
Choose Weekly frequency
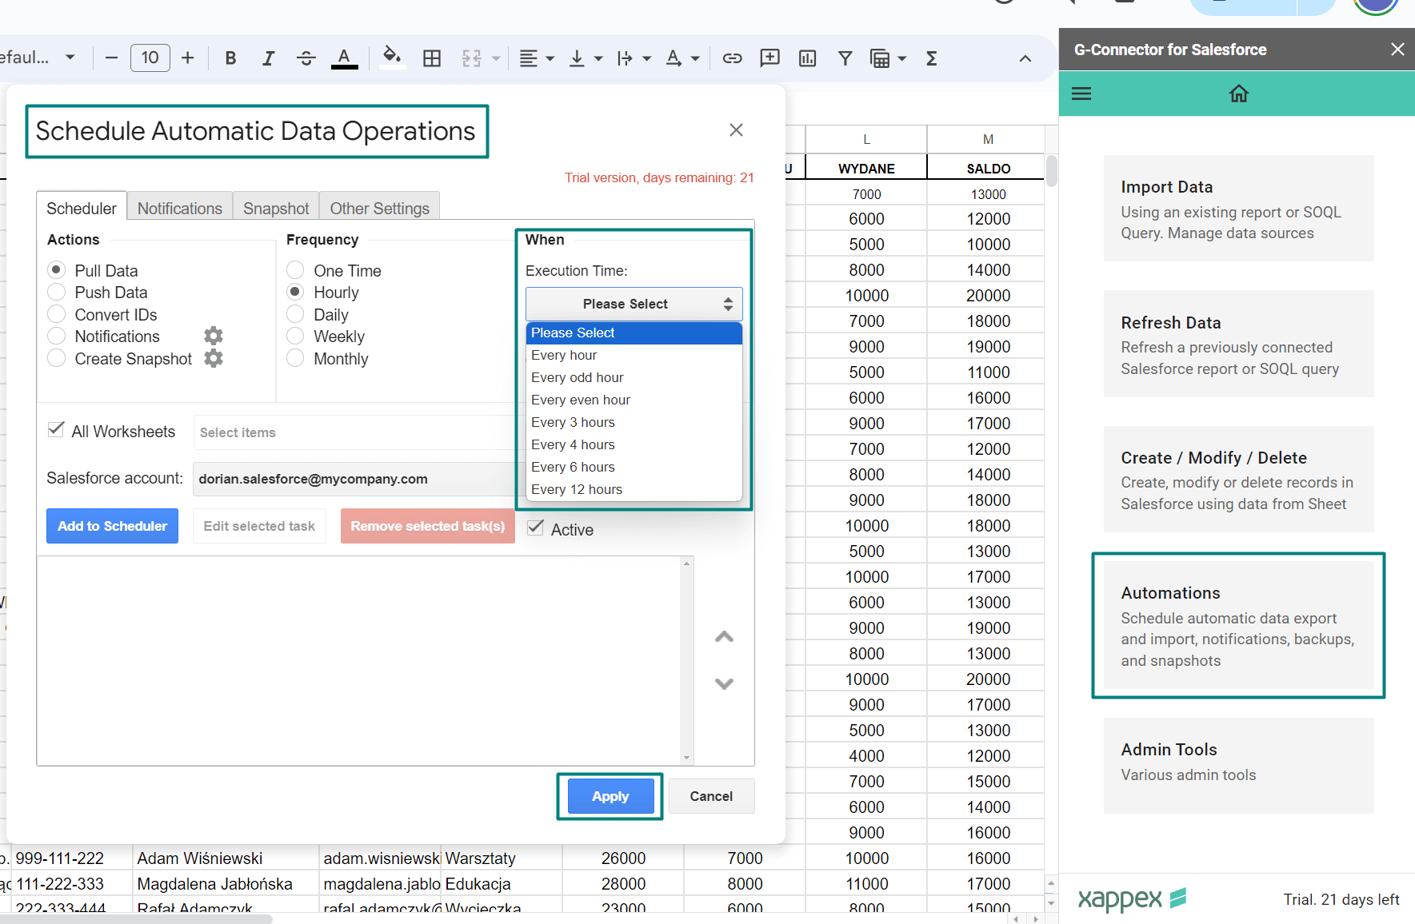294,336
